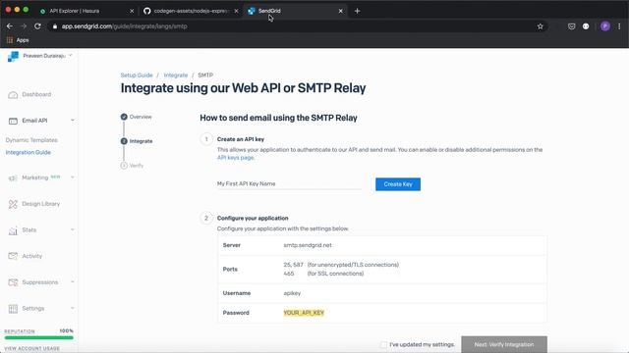This screenshot has width=629, height=353.
Task: Close the API Explorer Hasura tab
Action: [132, 11]
